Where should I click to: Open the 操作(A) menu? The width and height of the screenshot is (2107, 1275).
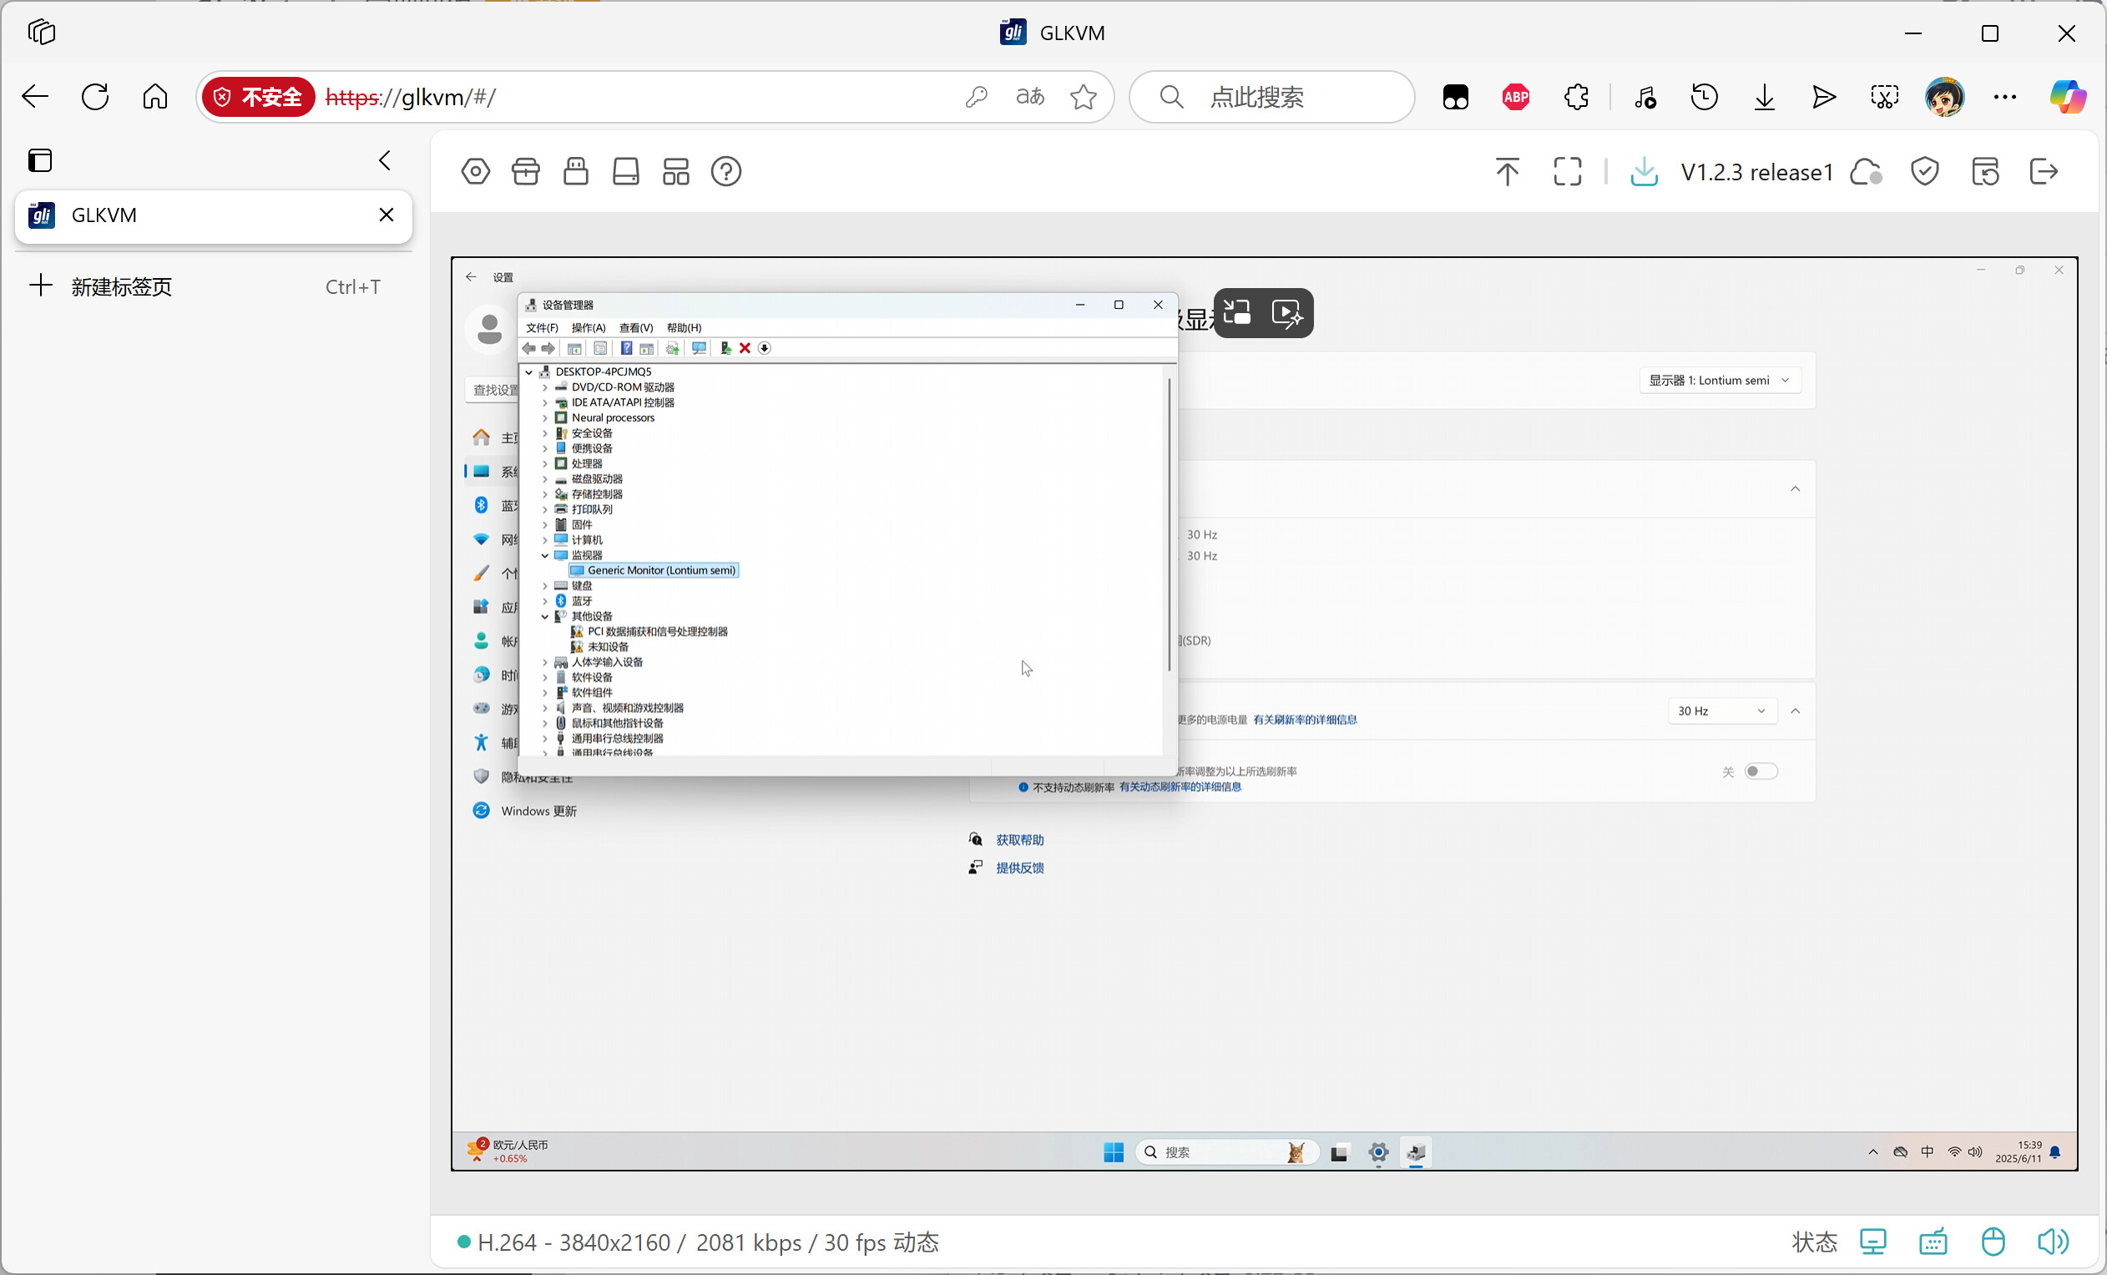pos(589,327)
